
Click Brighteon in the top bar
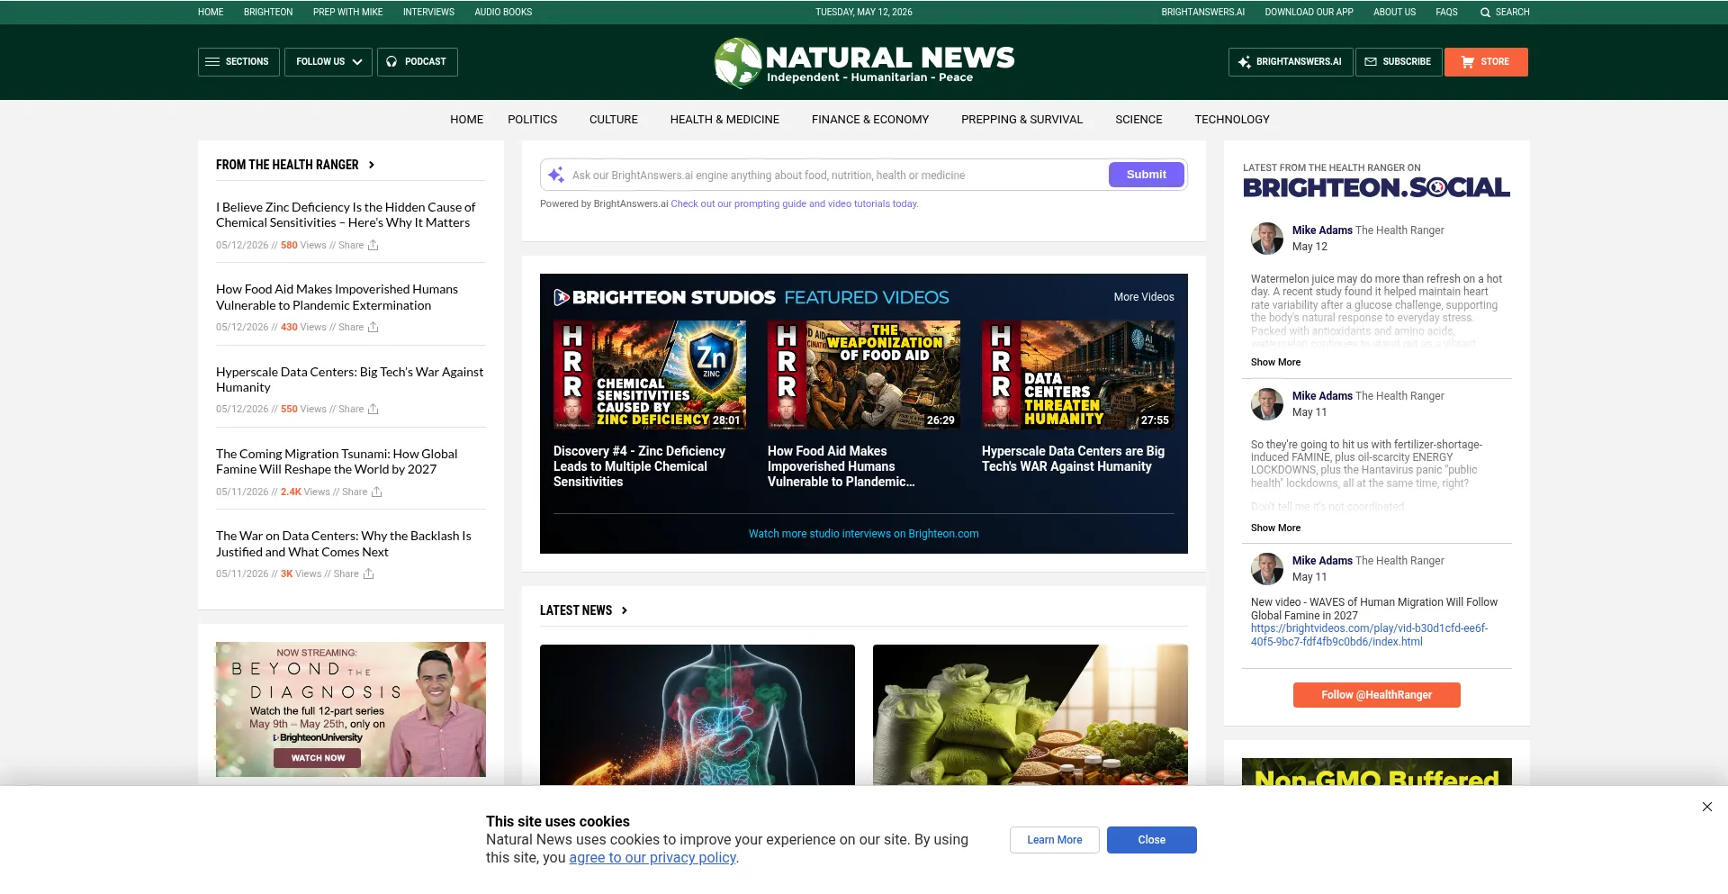[x=268, y=13]
